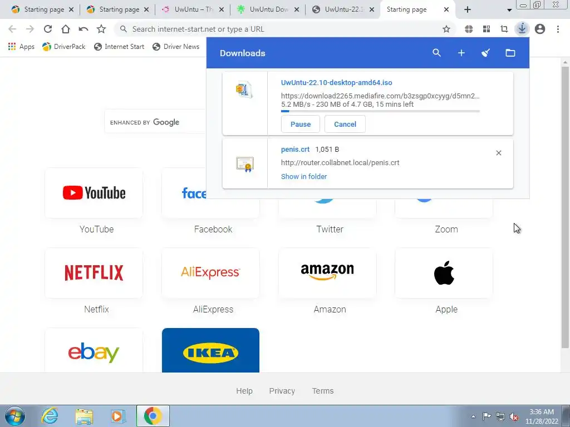Search downloads with magnifier icon

click(x=436, y=53)
